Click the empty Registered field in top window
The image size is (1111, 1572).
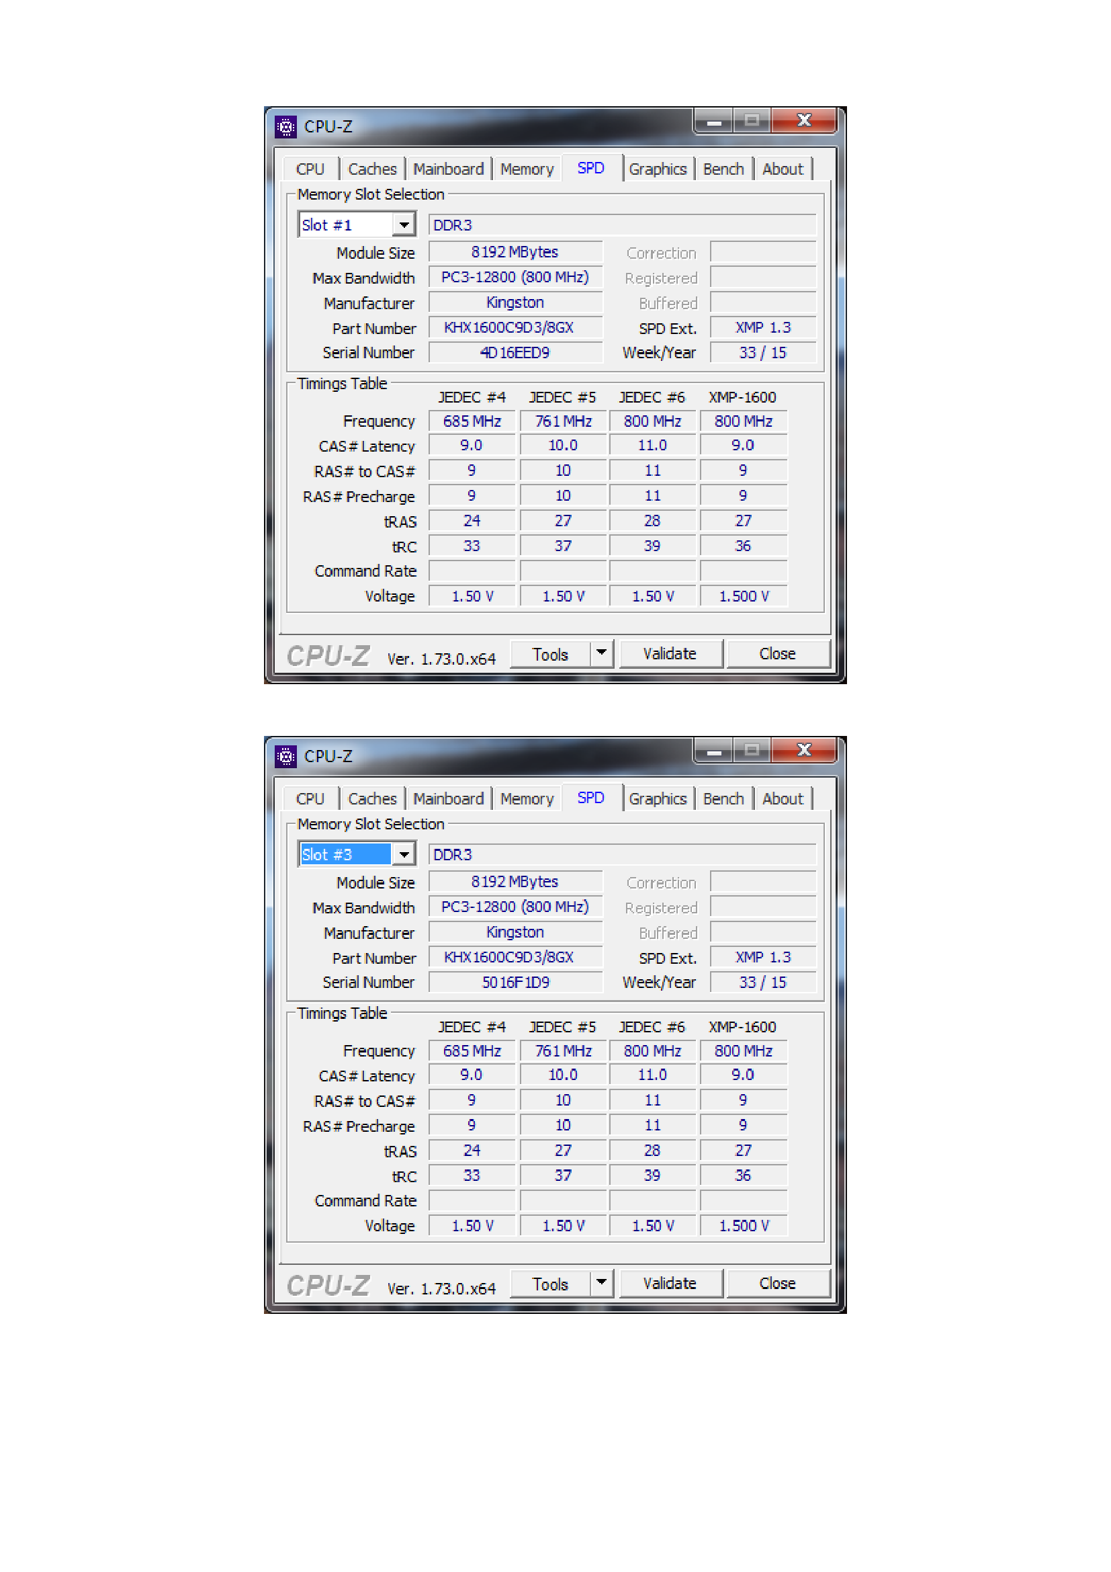(764, 278)
